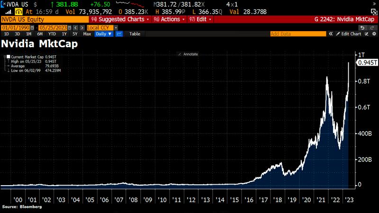Click the bid/ask quote 381.72/381.82
379x213 pixels.
(x=179, y=4)
